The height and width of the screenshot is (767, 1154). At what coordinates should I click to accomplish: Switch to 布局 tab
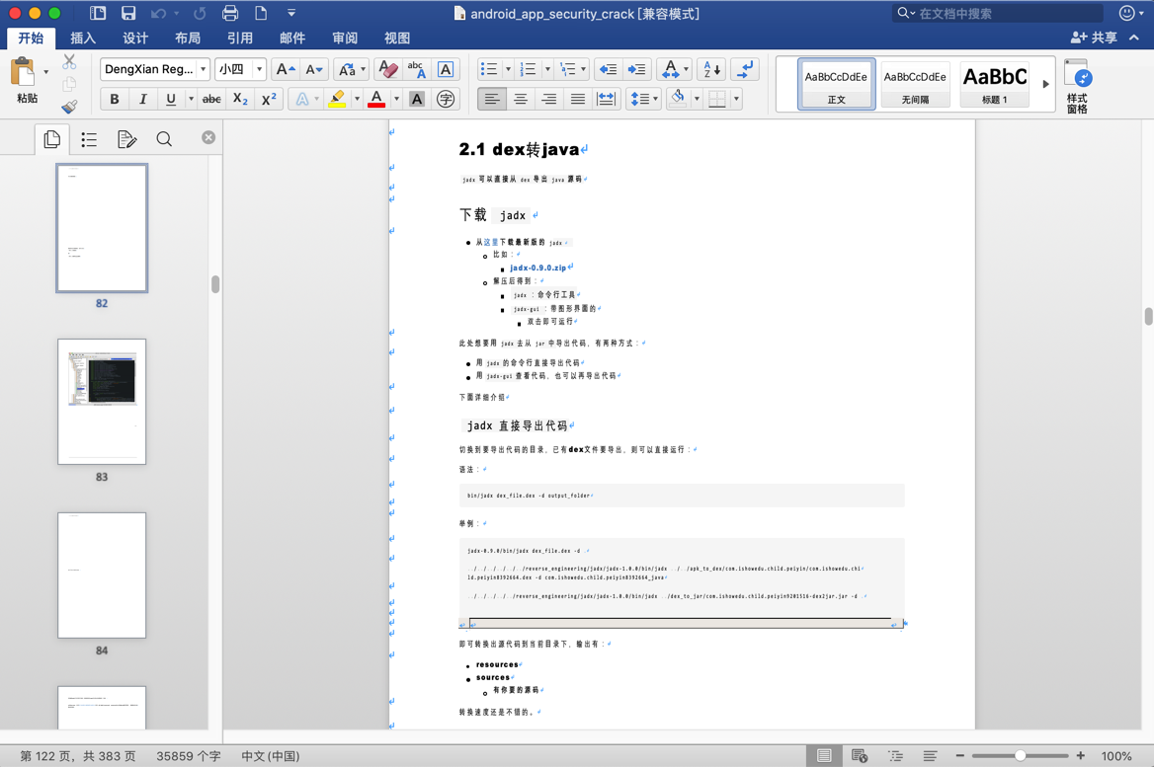coord(188,38)
